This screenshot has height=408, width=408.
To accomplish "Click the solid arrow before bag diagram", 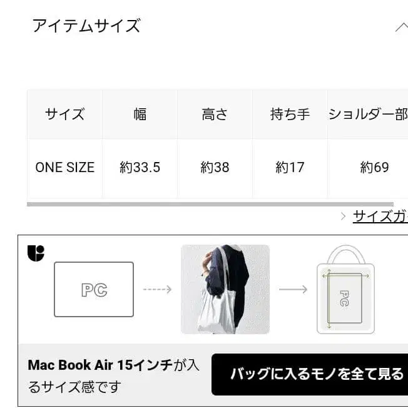I will 293,289.
